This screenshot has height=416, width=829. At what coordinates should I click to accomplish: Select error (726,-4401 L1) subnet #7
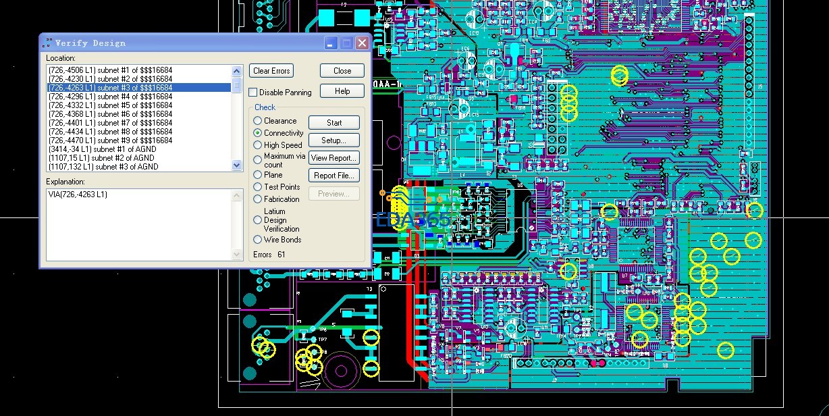tap(138, 123)
